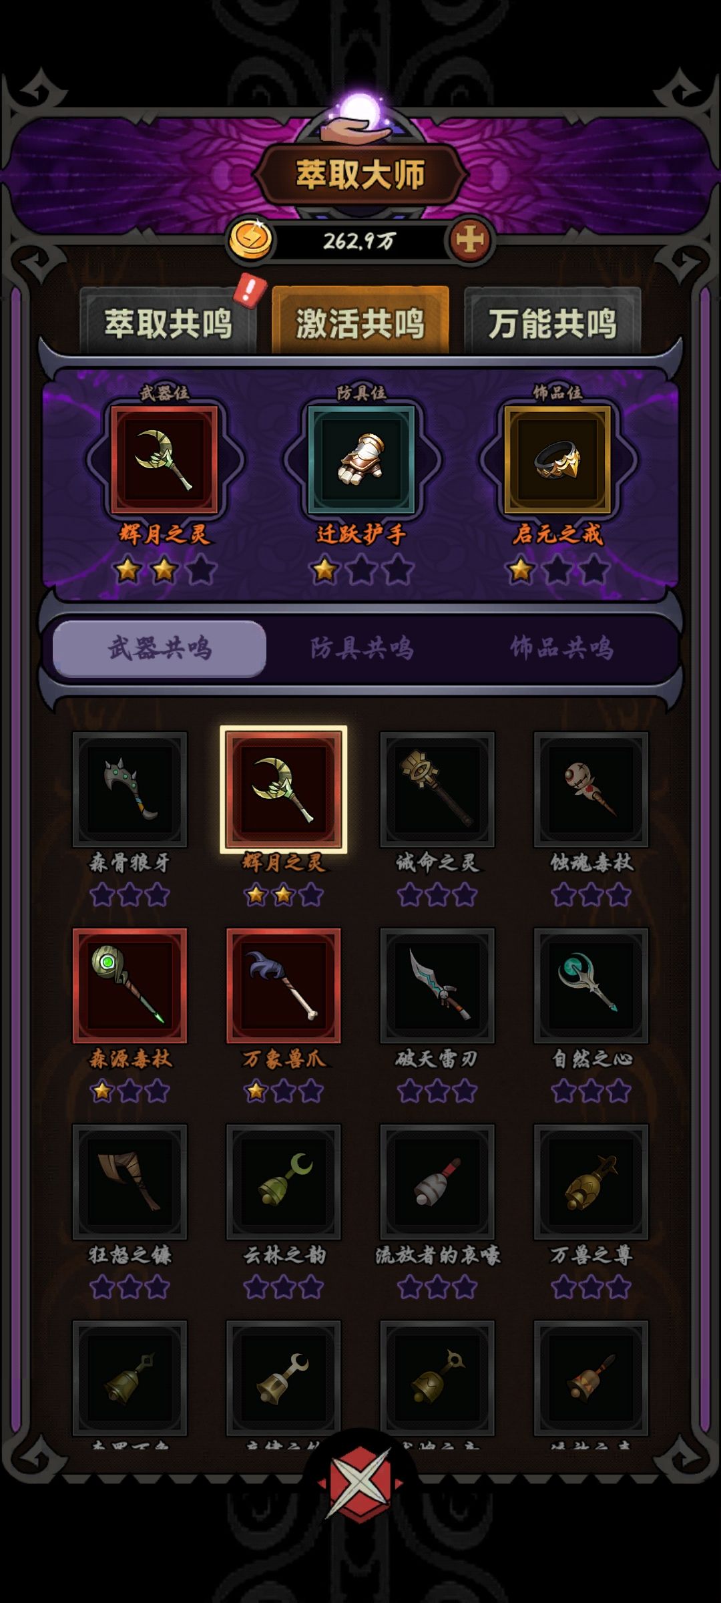
Task: Open the 万能共鸣 tab
Action: (552, 322)
